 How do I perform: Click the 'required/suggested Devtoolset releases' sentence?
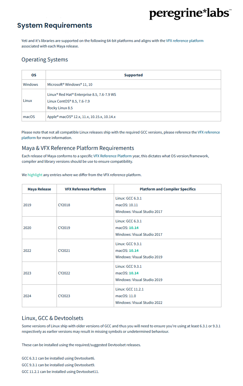click(82, 345)
